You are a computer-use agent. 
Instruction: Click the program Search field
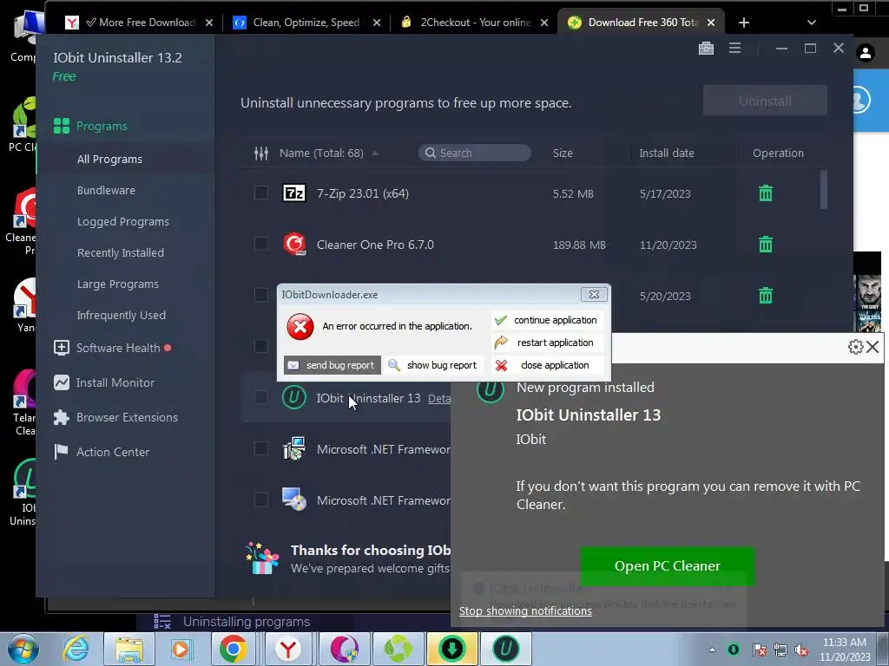tap(475, 153)
